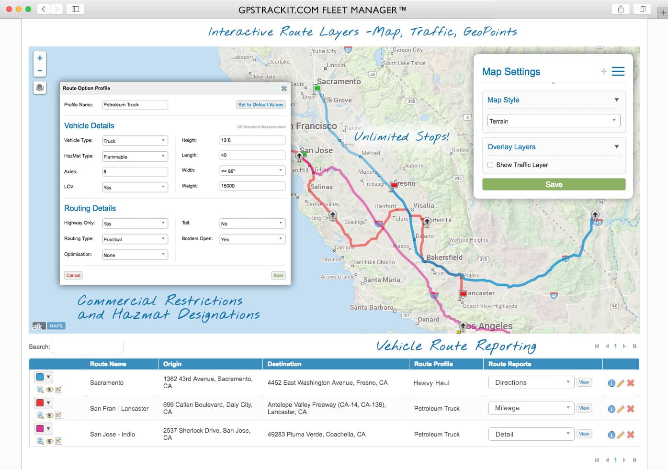The width and height of the screenshot is (668, 470).
Task: Click the print icon below map zoom controls
Action: (x=40, y=88)
